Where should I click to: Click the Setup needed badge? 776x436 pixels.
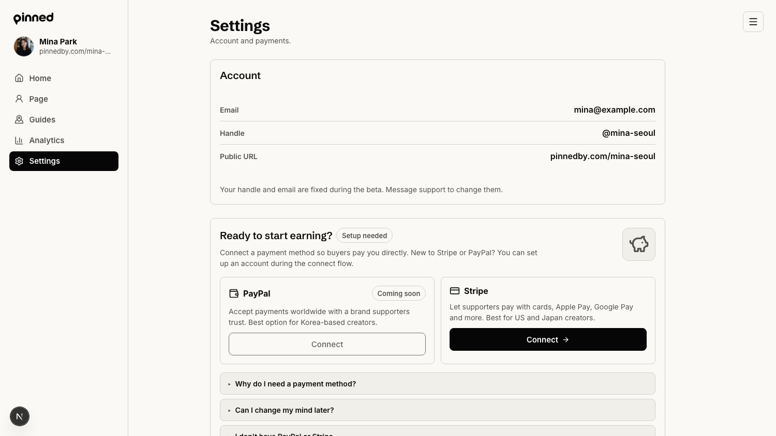364,236
